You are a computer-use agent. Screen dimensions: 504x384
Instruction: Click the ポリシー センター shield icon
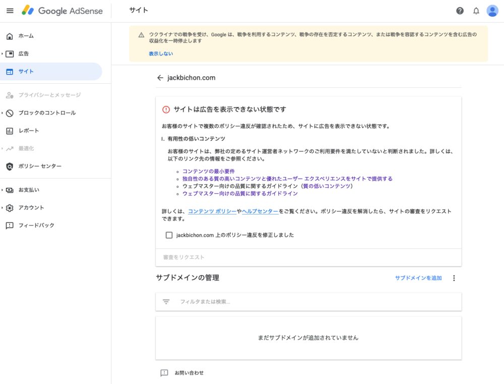tap(10, 167)
